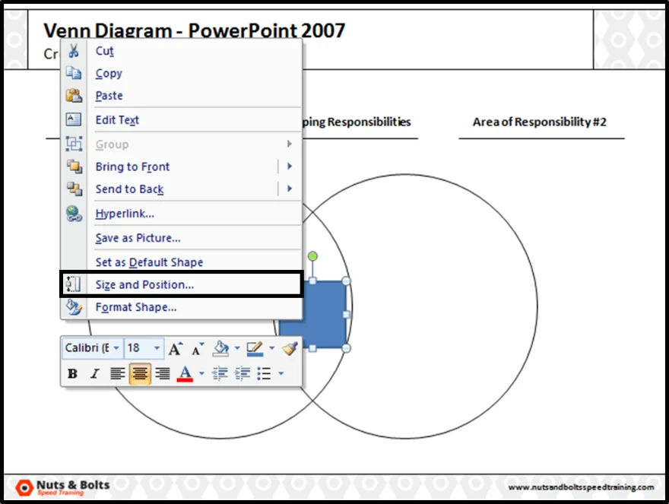Toggle Bold formatting in mini toolbar
Image resolution: width=669 pixels, height=504 pixels.
[72, 373]
